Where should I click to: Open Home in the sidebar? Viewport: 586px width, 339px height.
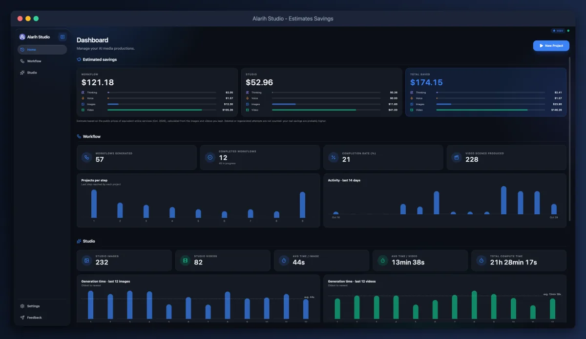(x=42, y=50)
